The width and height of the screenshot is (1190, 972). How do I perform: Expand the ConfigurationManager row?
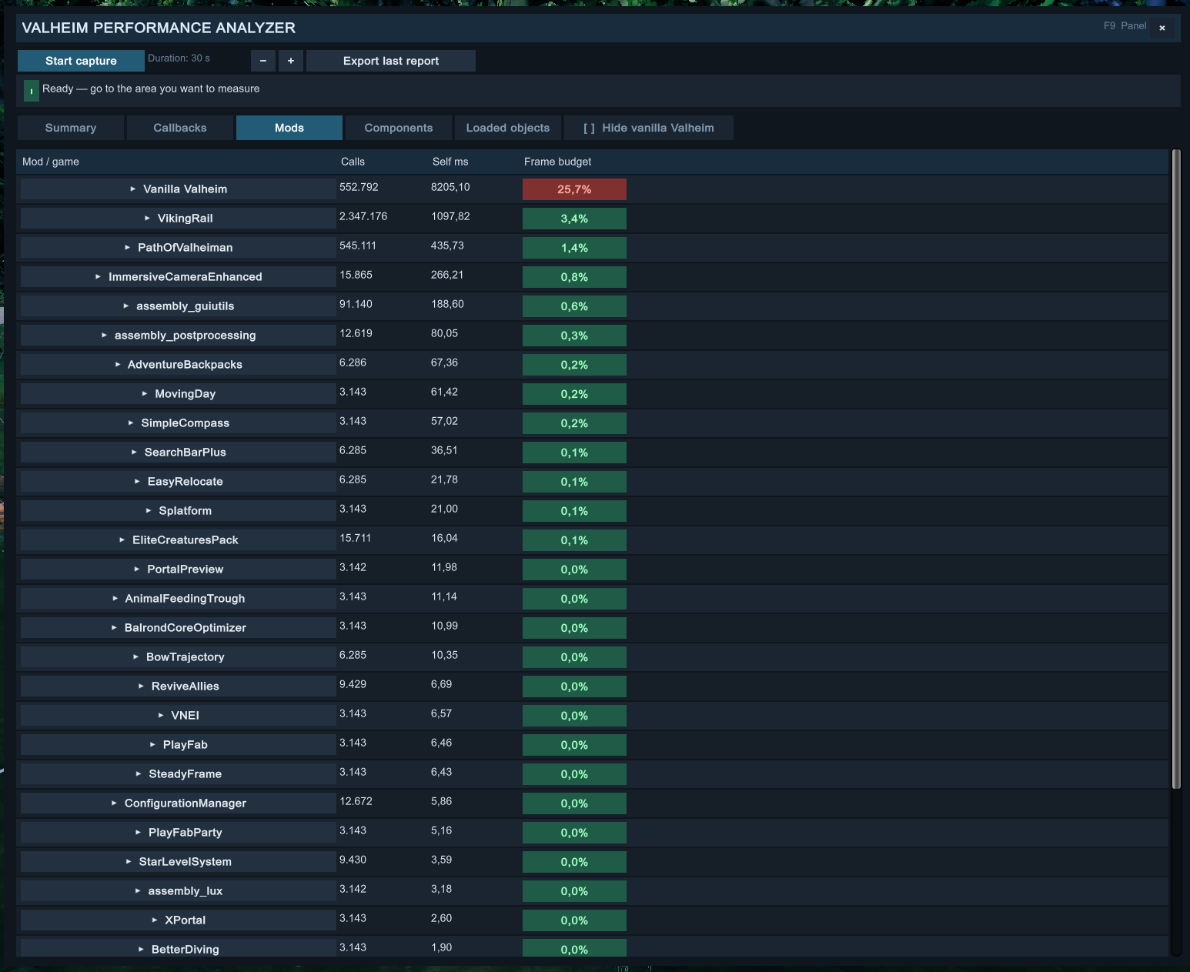point(179,803)
